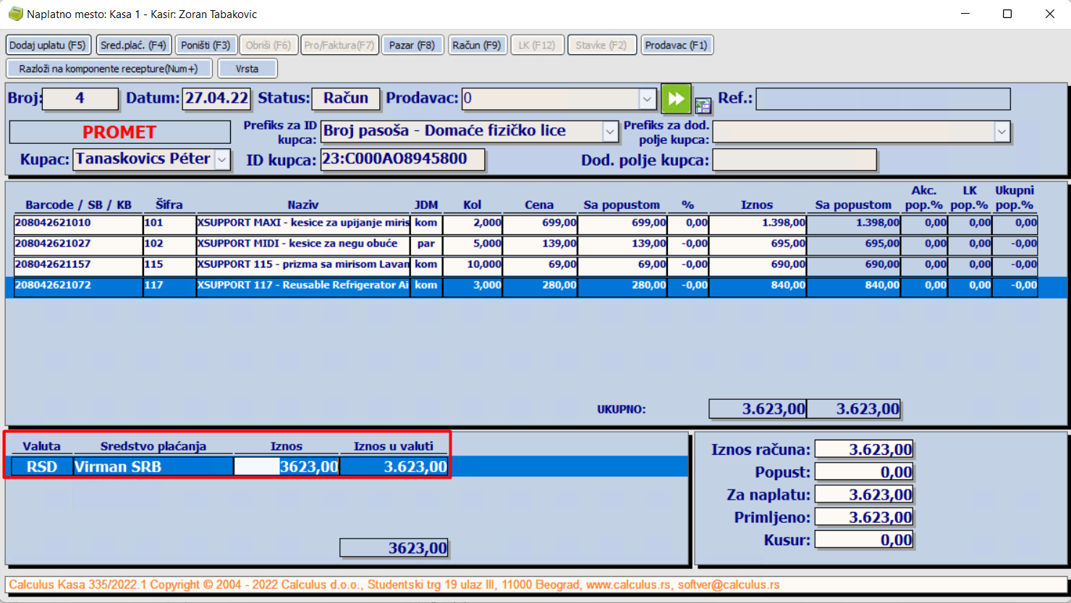Viewport: 1071px width, 603px height.
Task: Click the Sred.plać. (F4) button
Action: (x=133, y=45)
